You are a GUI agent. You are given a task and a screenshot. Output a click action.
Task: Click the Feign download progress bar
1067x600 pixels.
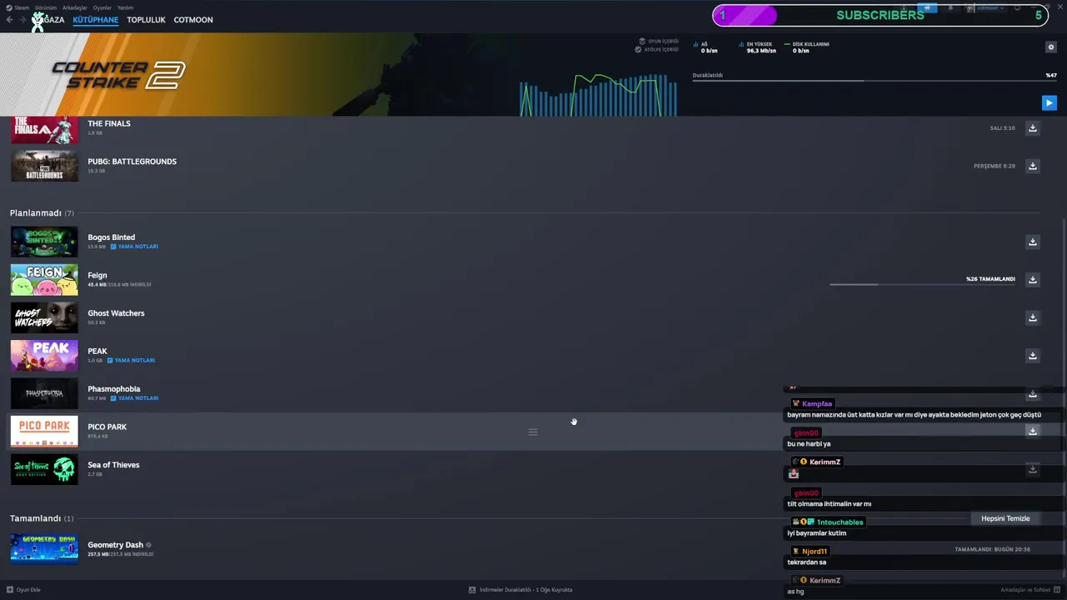coord(923,285)
